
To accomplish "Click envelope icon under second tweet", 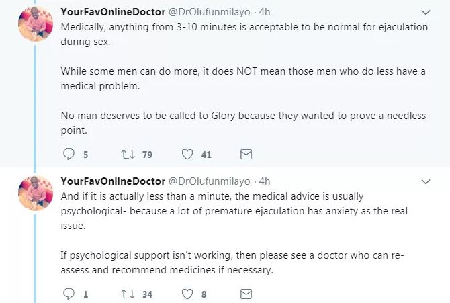I will [x=246, y=294].
